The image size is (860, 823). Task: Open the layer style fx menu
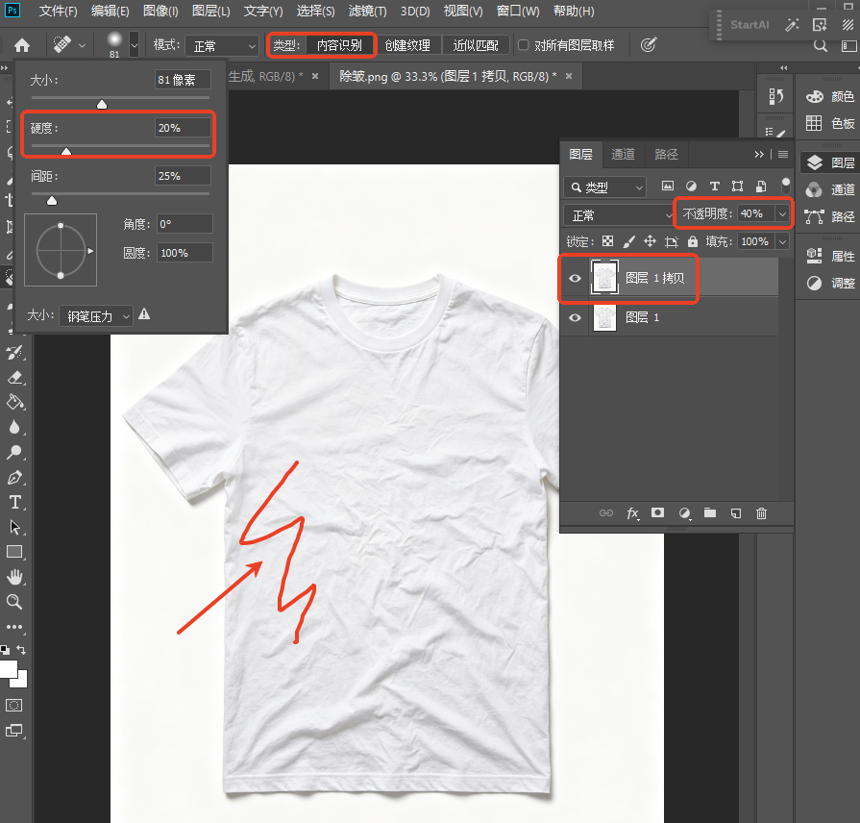coord(632,513)
